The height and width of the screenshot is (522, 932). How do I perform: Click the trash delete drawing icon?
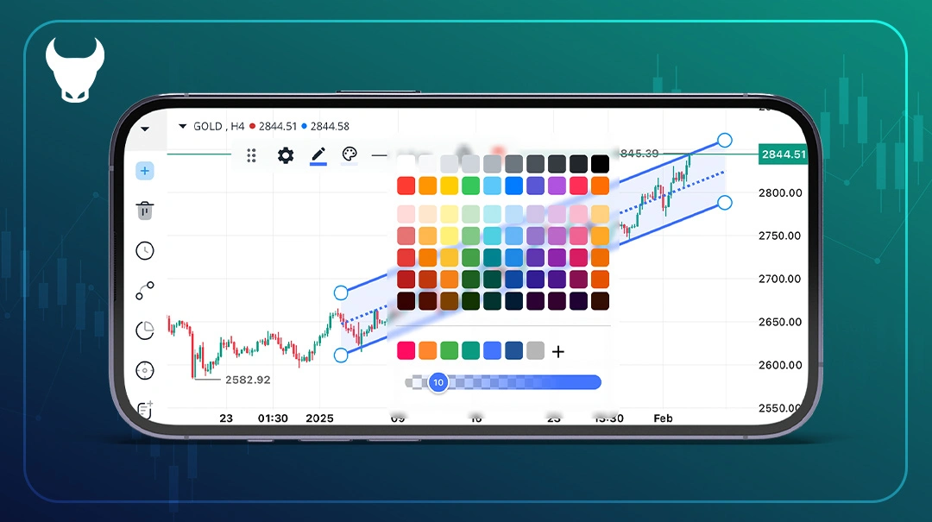coord(145,210)
